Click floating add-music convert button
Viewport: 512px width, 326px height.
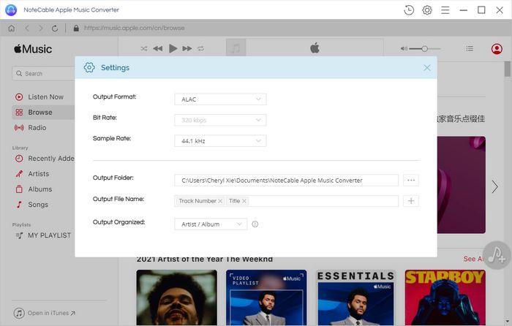(497, 255)
